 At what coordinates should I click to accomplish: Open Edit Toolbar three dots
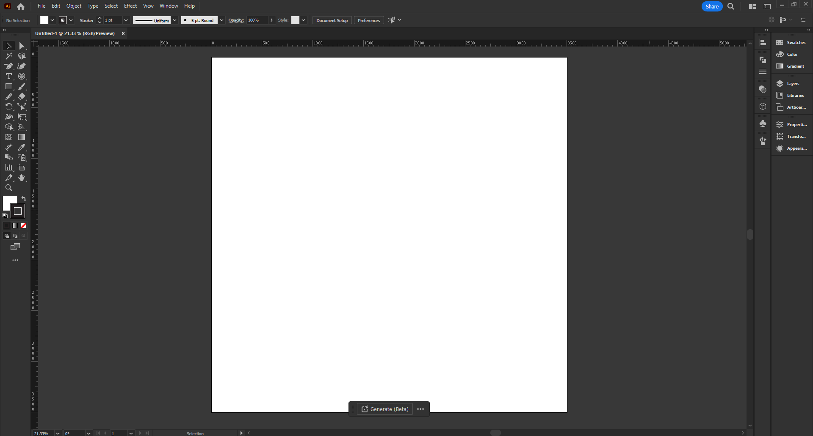15,260
